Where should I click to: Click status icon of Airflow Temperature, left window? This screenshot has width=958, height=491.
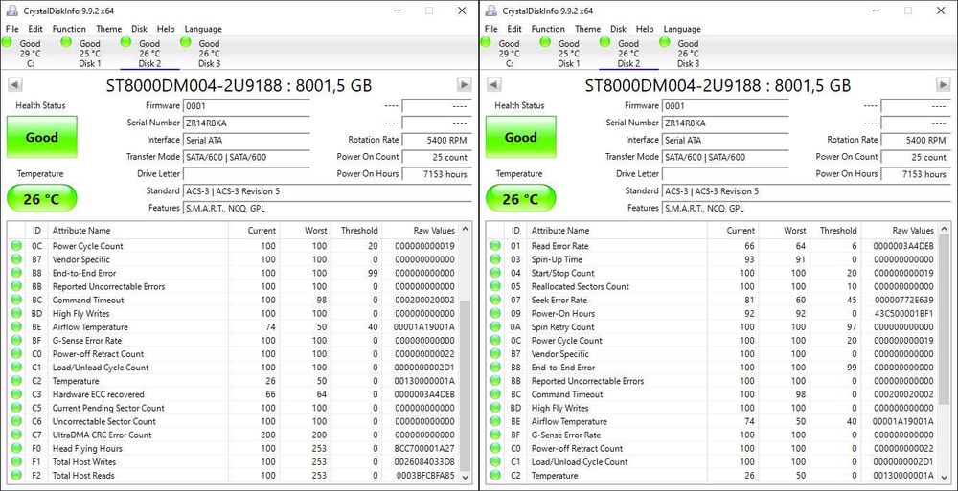pyautogui.click(x=16, y=326)
